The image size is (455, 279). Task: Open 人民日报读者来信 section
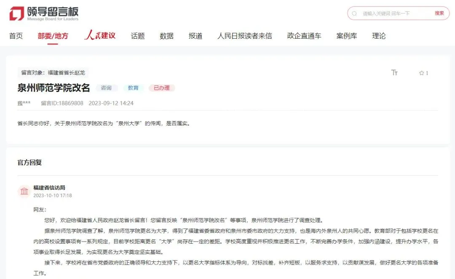pyautogui.click(x=245, y=36)
